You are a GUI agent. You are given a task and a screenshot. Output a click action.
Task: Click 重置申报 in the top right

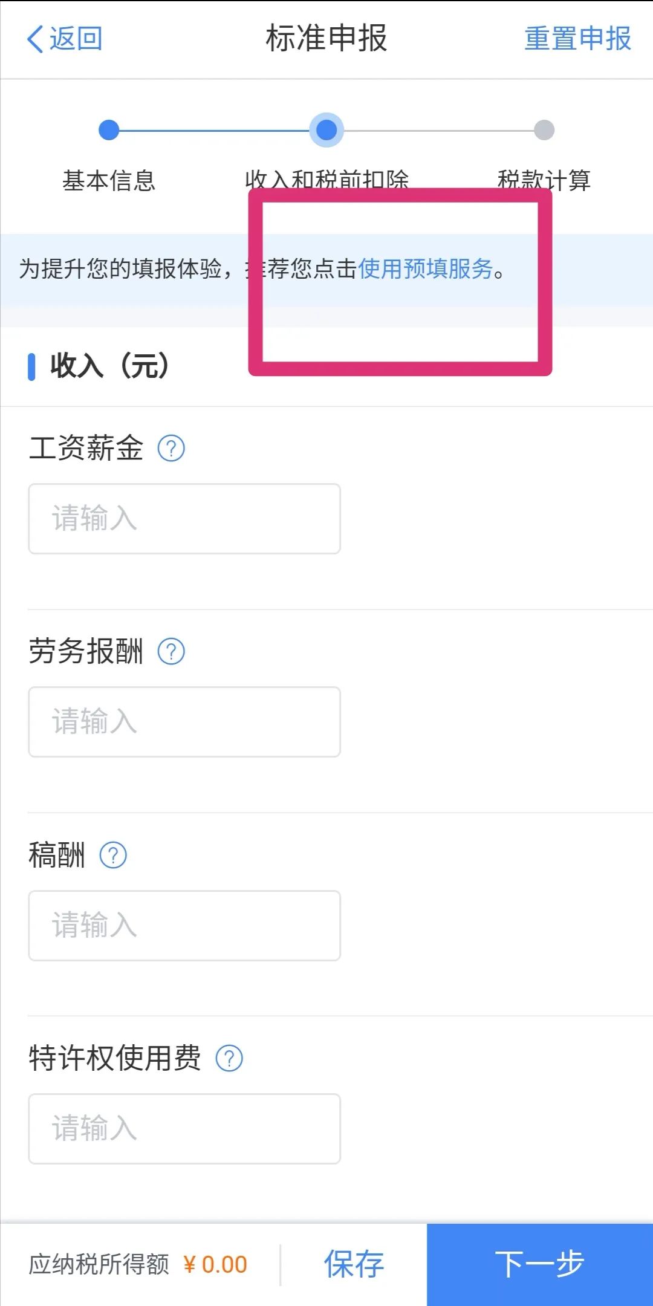576,39
